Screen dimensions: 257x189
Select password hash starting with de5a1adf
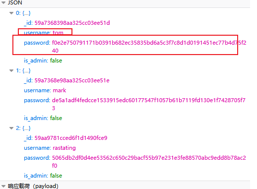click(x=148, y=104)
